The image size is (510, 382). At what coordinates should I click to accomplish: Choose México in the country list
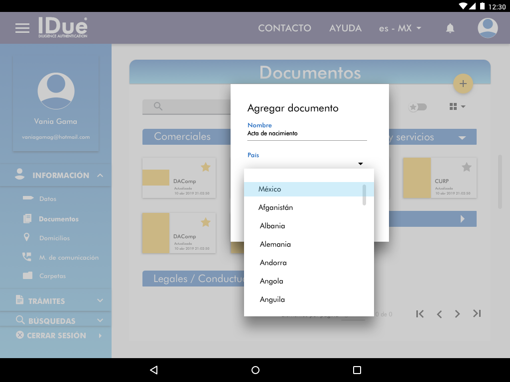click(269, 189)
